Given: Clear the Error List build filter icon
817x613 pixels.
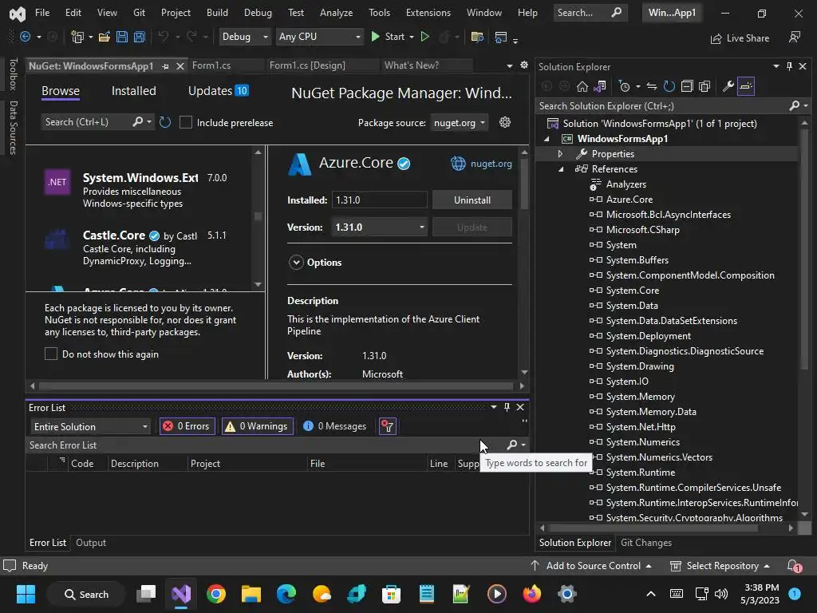Looking at the screenshot, I should tap(388, 426).
